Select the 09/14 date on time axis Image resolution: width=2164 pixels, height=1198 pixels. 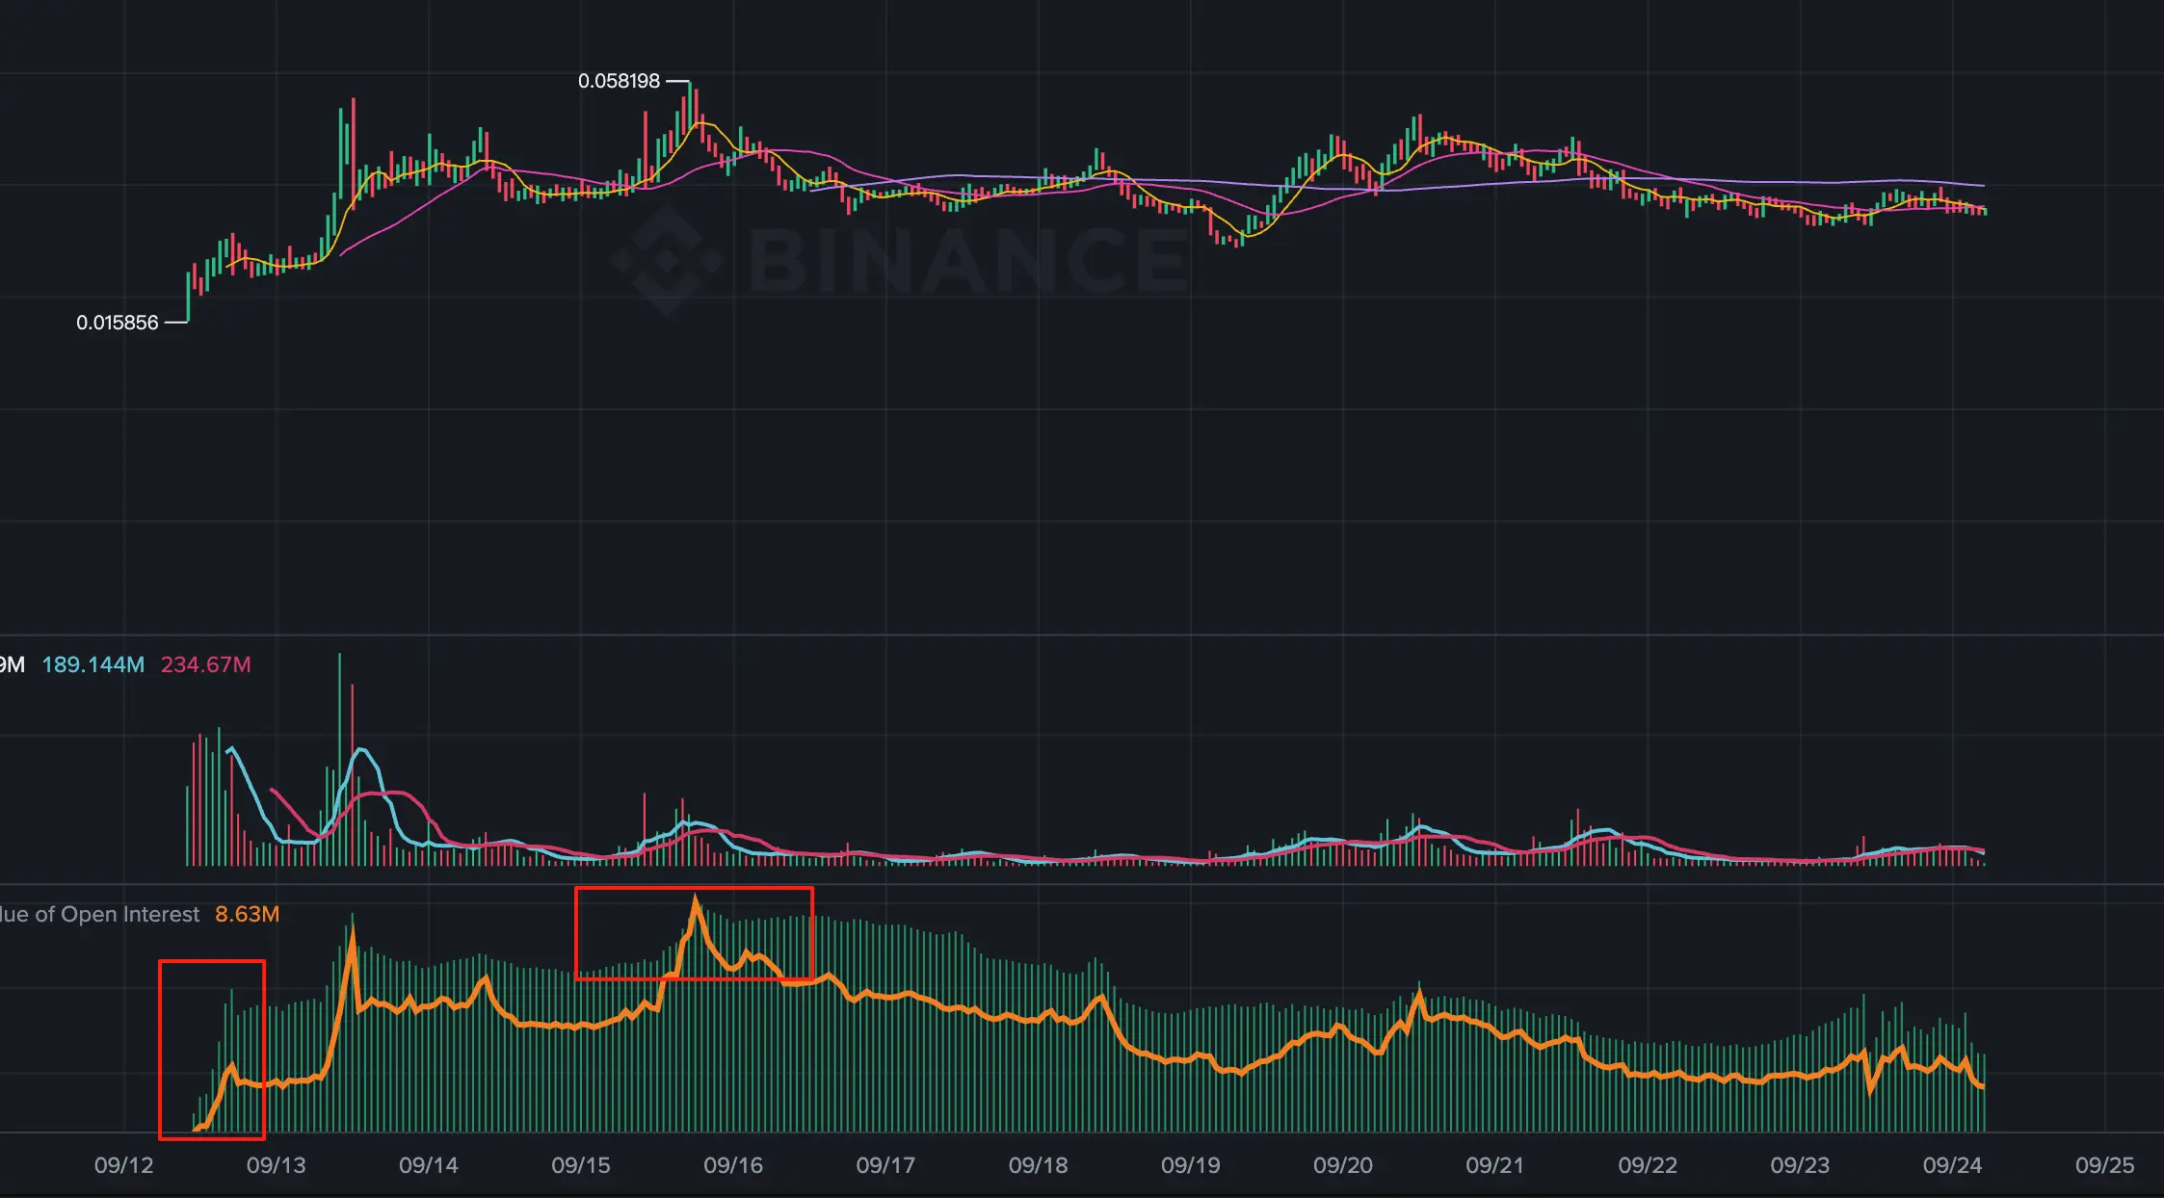(x=428, y=1165)
